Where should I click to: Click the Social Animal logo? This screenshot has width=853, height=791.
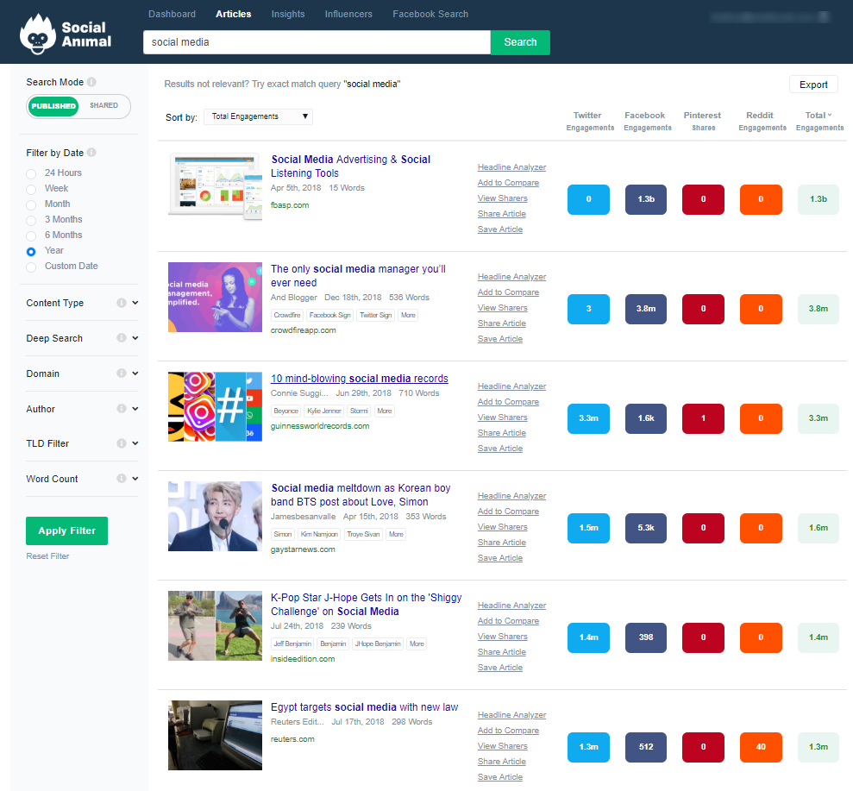click(x=66, y=34)
